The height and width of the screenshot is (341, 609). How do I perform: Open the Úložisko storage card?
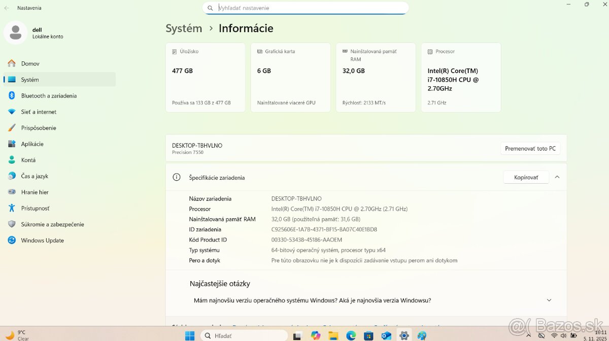click(205, 77)
